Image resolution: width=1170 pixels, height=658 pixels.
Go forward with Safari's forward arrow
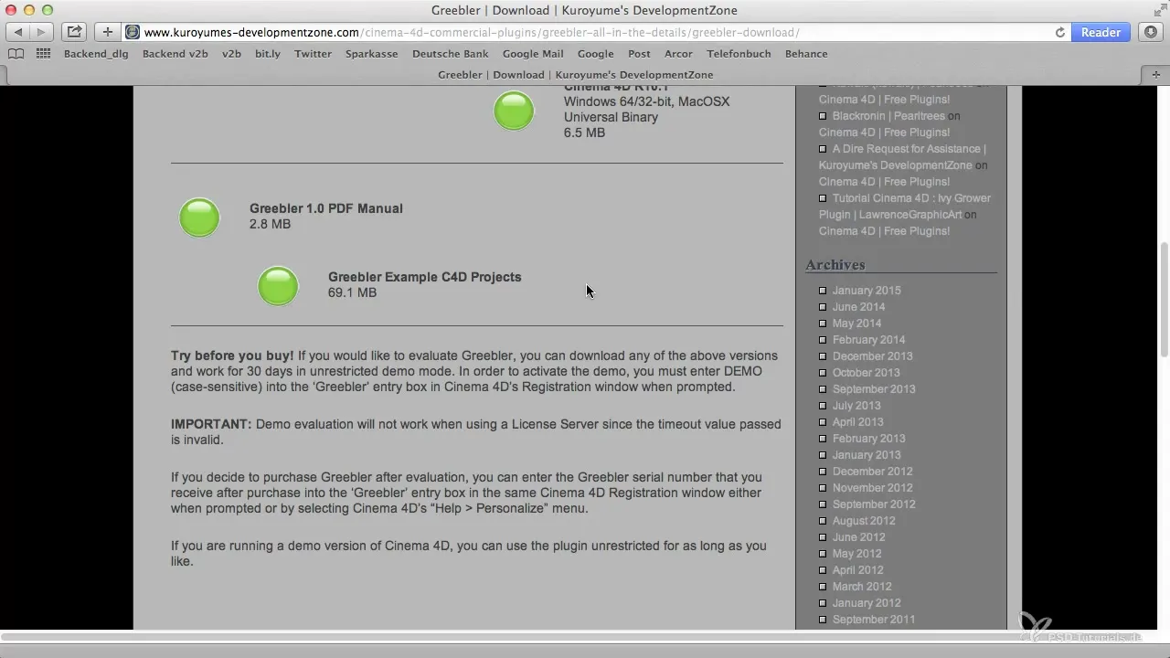pos(41,32)
